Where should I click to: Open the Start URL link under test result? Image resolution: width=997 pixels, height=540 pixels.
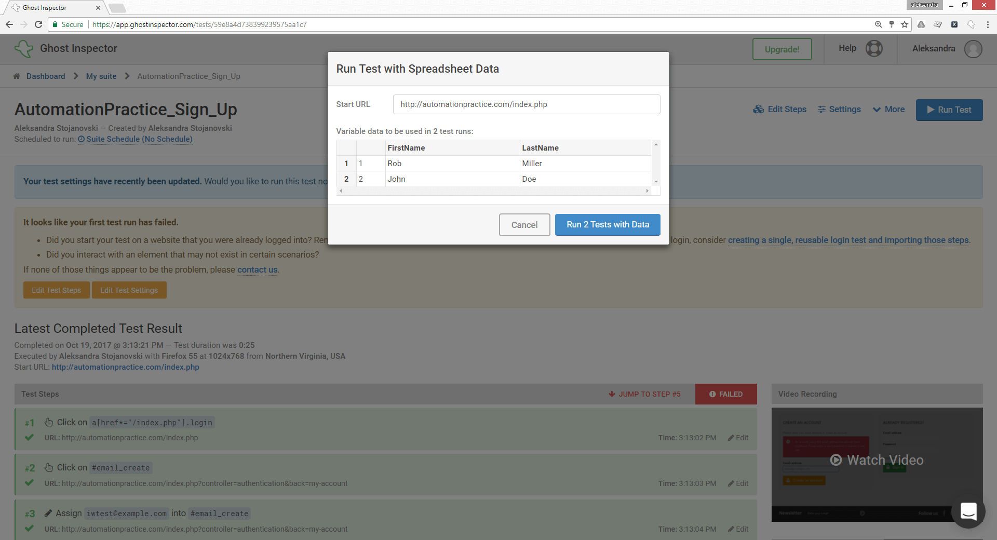click(x=126, y=367)
